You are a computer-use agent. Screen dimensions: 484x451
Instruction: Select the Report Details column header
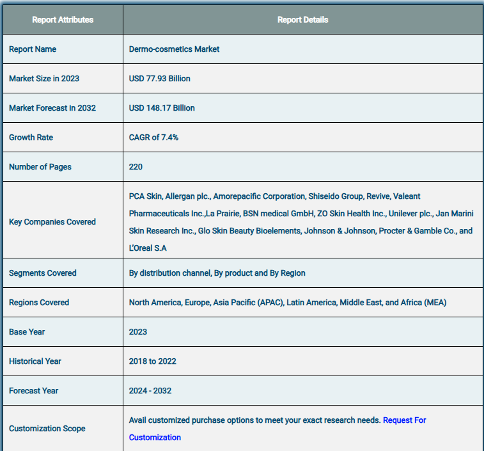pos(302,20)
